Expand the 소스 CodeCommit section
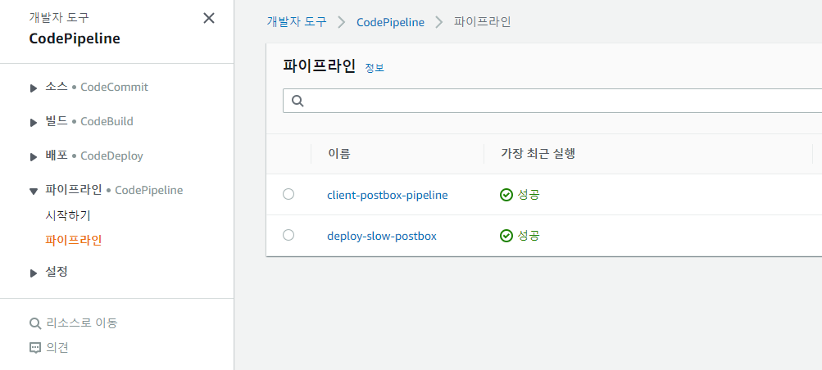This screenshot has width=822, height=370. 34,88
